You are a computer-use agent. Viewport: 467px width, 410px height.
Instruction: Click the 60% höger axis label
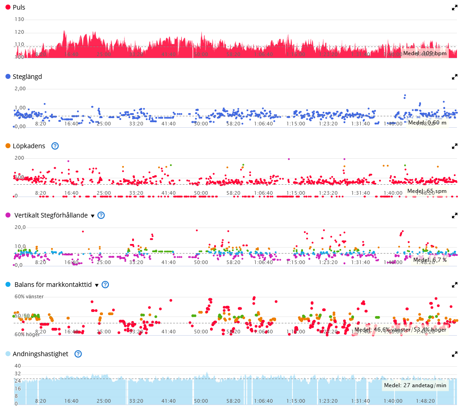tap(27, 334)
